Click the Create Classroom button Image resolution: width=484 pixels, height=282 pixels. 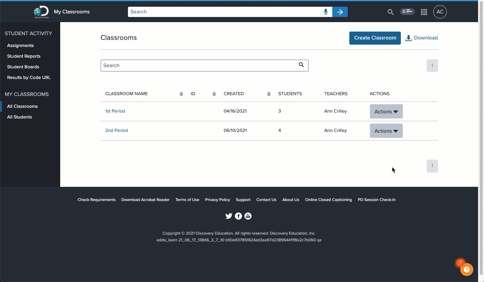click(375, 38)
